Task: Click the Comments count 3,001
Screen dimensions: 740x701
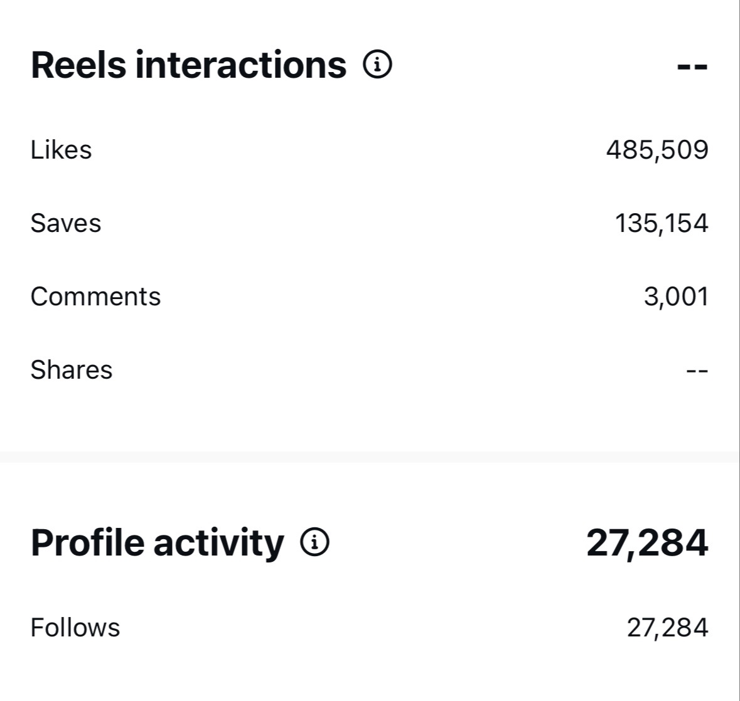Action: pyautogui.click(x=676, y=297)
